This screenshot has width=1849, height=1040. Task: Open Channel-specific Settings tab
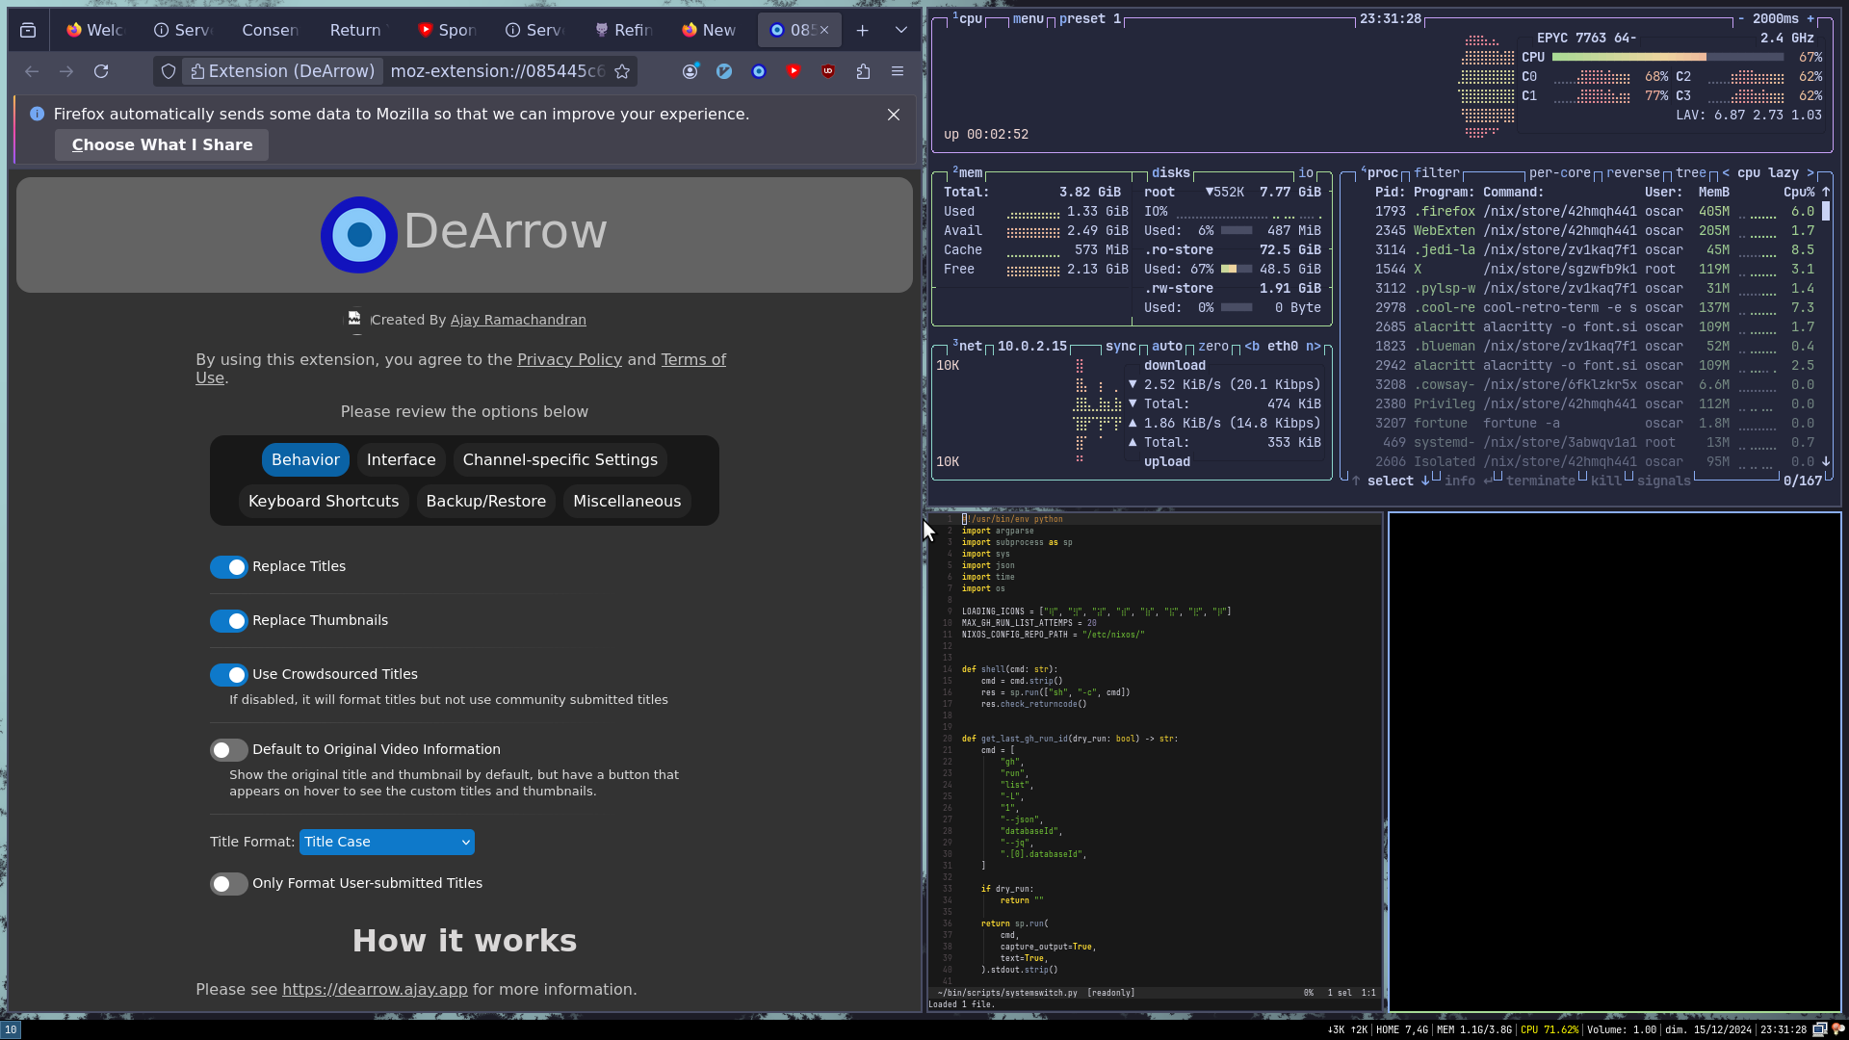tap(560, 460)
